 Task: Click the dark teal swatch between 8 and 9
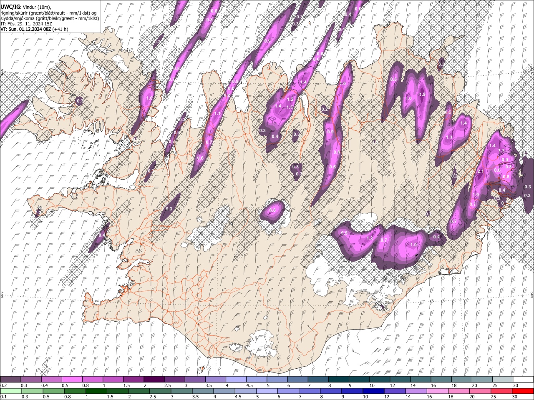(338, 379)
